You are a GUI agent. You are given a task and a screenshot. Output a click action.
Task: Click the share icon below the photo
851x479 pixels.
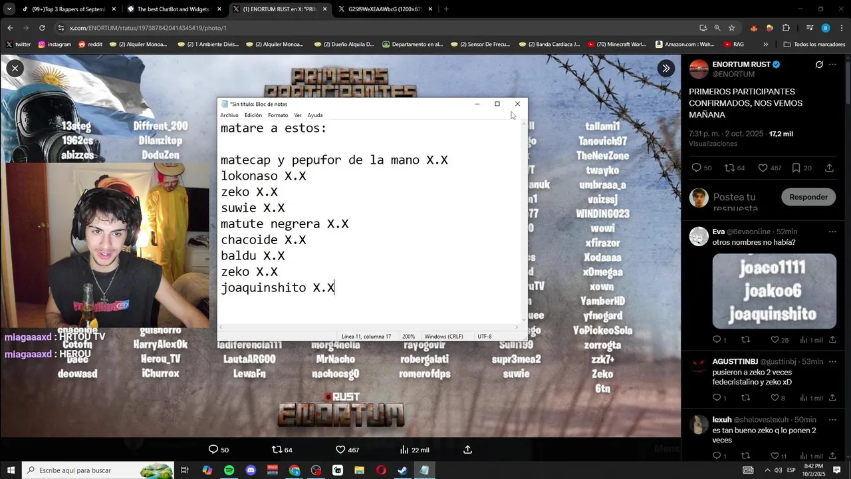(467, 450)
